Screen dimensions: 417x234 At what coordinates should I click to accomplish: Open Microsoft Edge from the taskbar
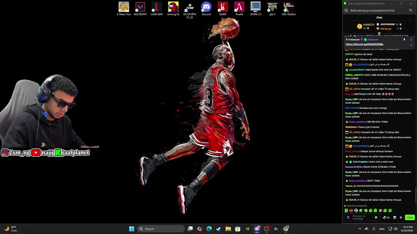tap(209, 229)
